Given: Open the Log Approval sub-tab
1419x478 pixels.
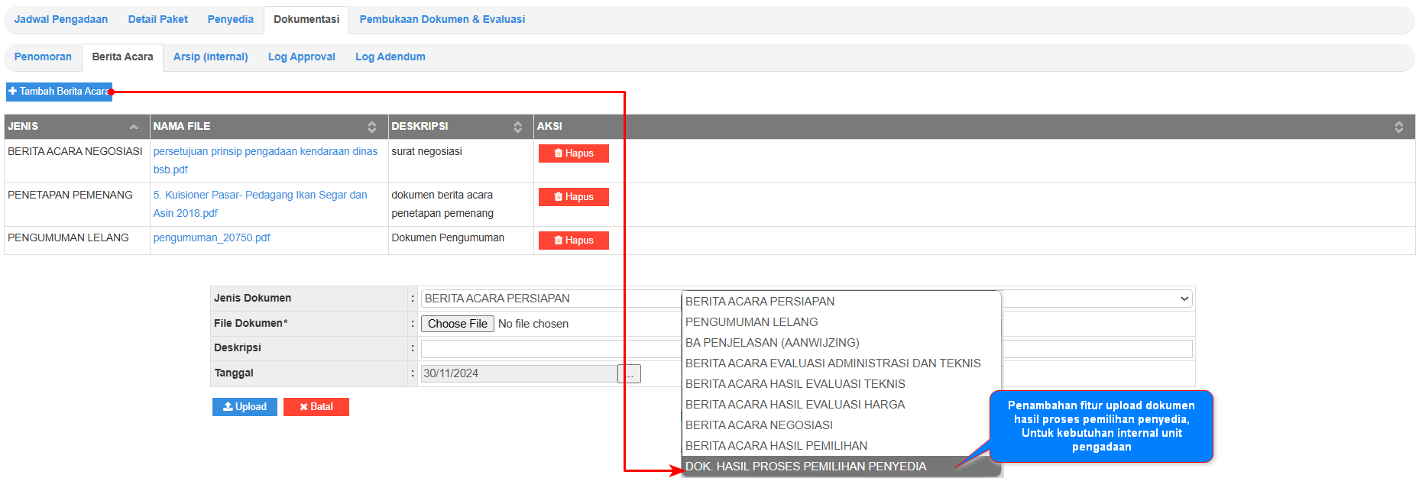Looking at the screenshot, I should (x=301, y=57).
